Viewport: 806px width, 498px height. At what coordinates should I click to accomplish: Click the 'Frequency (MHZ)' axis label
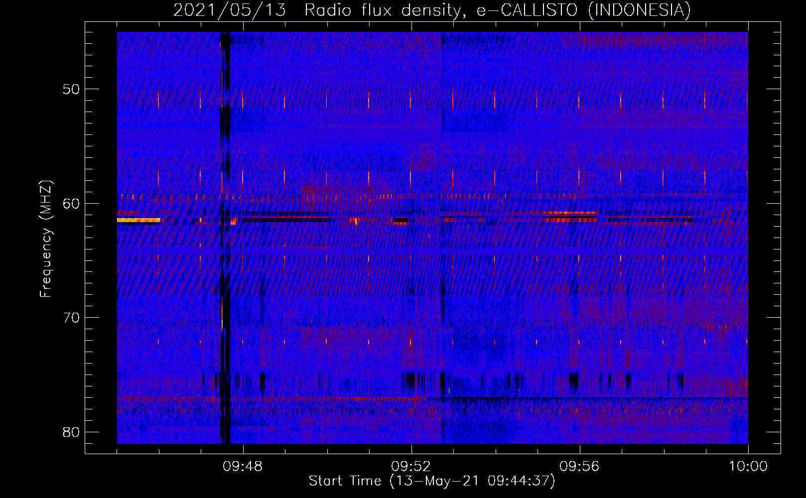pos(46,239)
